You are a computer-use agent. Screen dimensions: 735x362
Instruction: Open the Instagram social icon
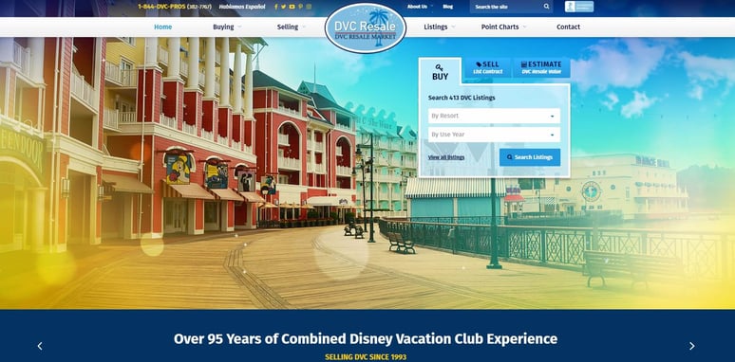(309, 7)
